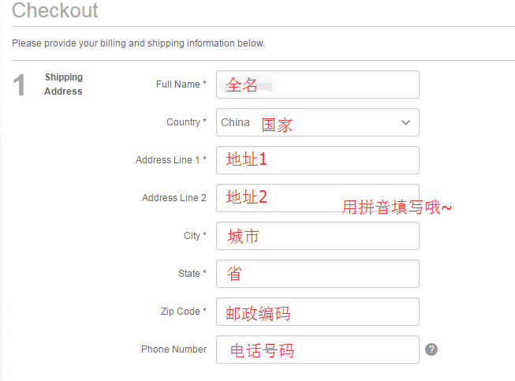Click the Address Line 2 label
Screen dimensions: 515x381
pos(174,198)
